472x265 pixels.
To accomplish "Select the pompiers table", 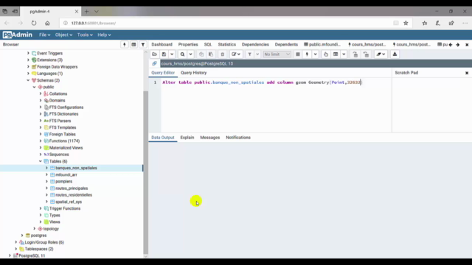I will coord(64,182).
